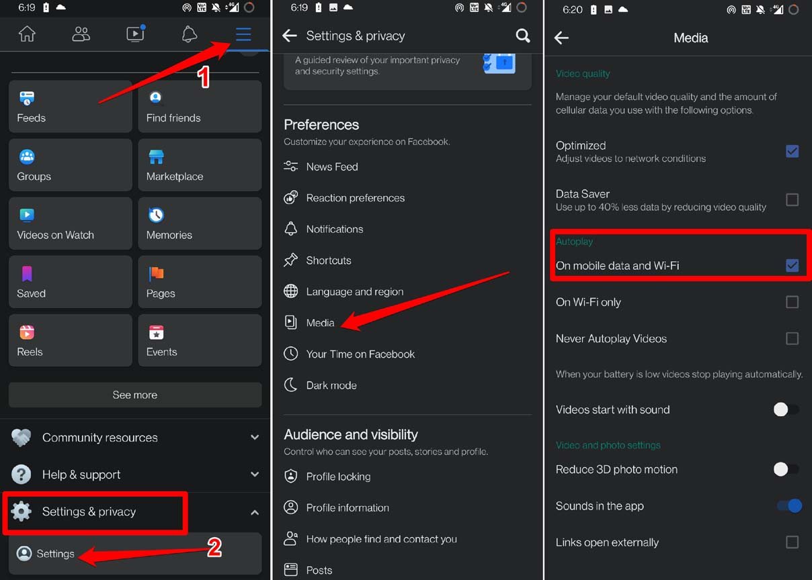Screen dimensions: 812x580
Task: Tap the Profile locking shield icon
Action: pyautogui.click(x=290, y=476)
